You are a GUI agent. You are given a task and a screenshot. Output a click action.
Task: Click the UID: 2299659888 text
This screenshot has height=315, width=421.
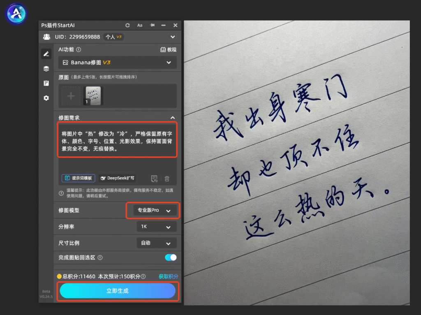77,37
